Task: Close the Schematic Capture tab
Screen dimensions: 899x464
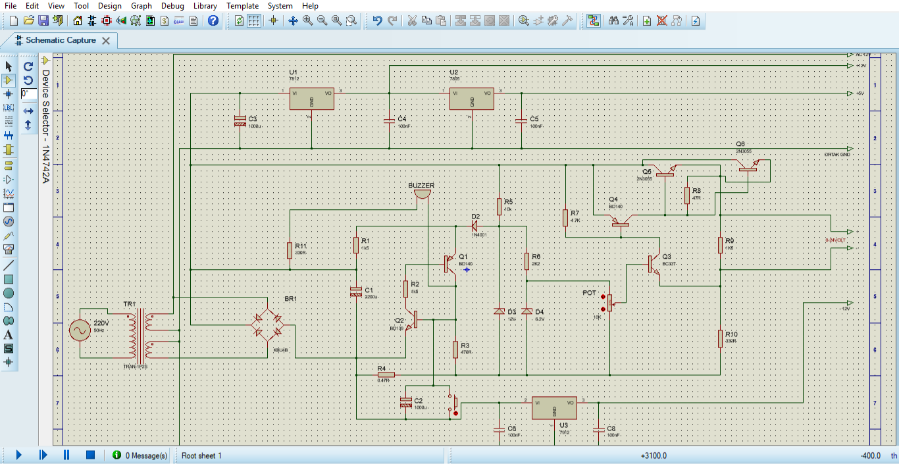Action: pos(106,41)
